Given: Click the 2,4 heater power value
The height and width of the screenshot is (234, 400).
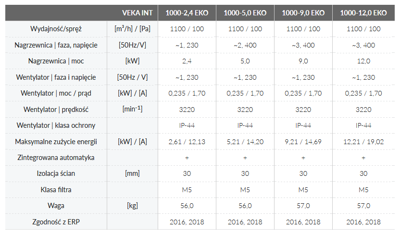Looking at the screenshot, I should tap(187, 61).
